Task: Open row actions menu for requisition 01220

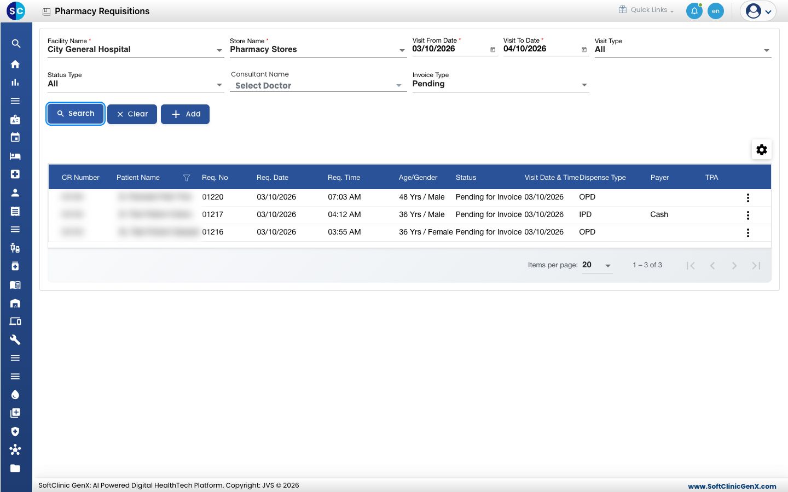Action: [x=748, y=198]
